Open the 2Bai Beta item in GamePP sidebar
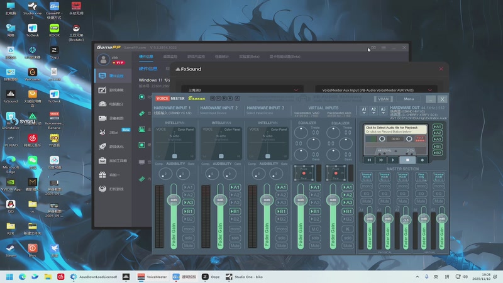 click(113, 132)
